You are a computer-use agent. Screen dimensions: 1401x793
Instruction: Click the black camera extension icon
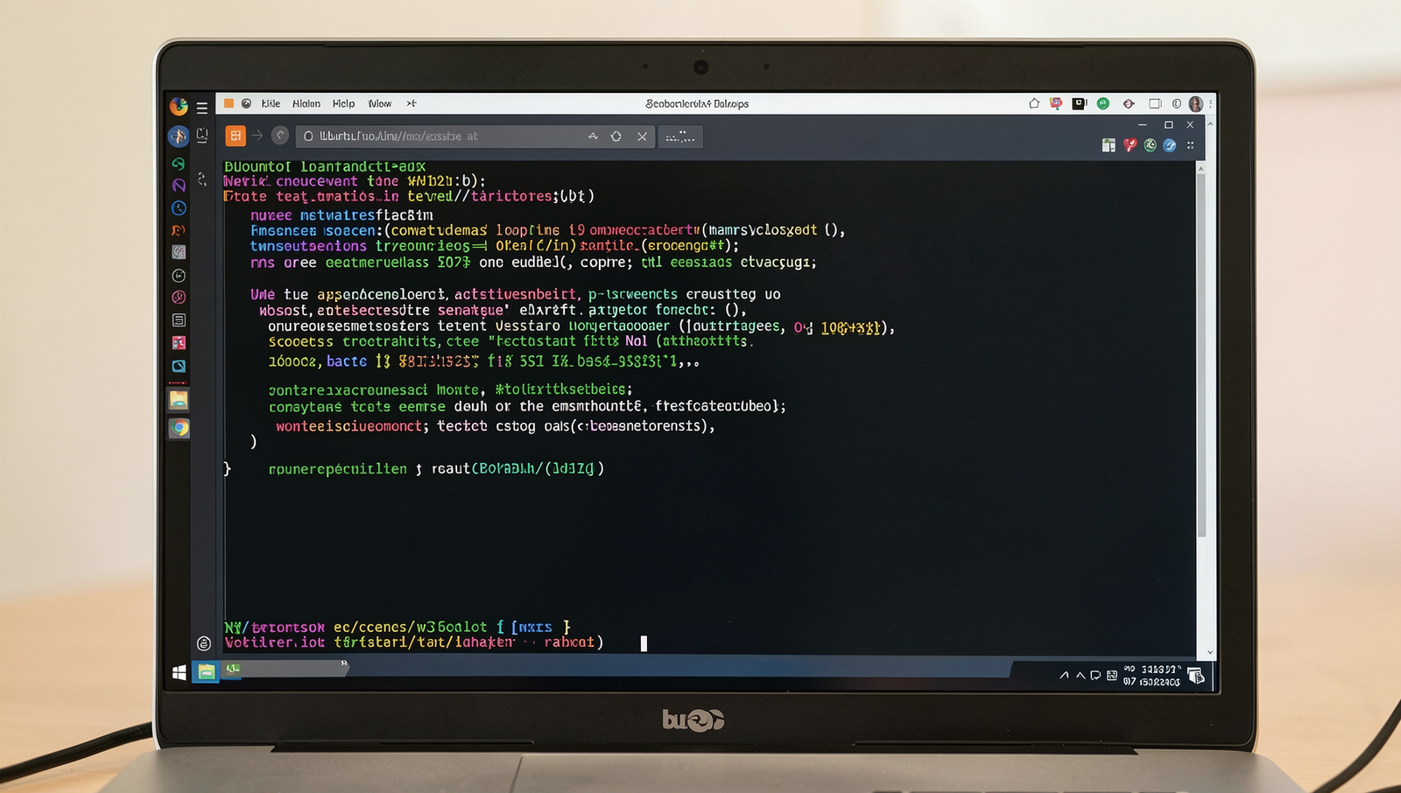(1079, 103)
